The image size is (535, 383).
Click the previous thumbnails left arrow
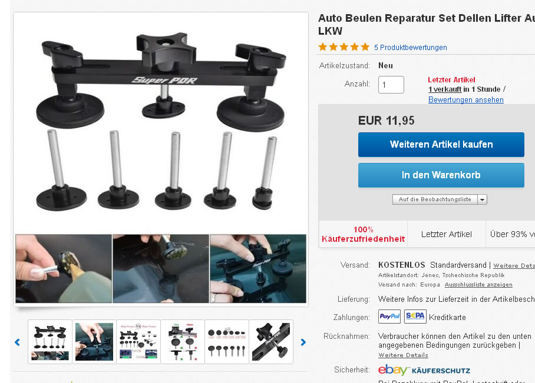click(x=18, y=342)
